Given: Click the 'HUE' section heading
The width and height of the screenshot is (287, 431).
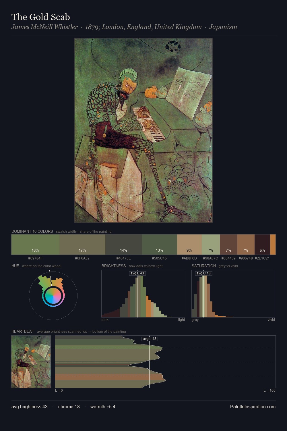Looking at the screenshot, I should [15, 266].
